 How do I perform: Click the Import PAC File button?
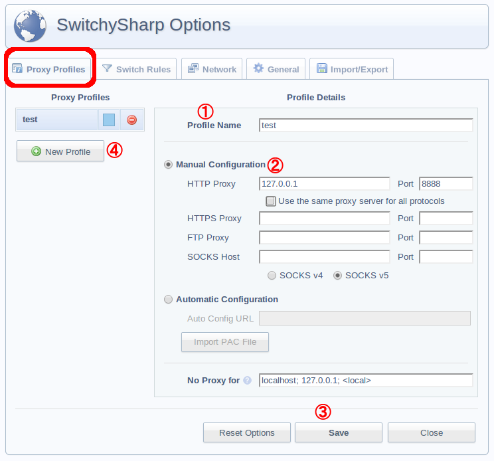click(225, 342)
